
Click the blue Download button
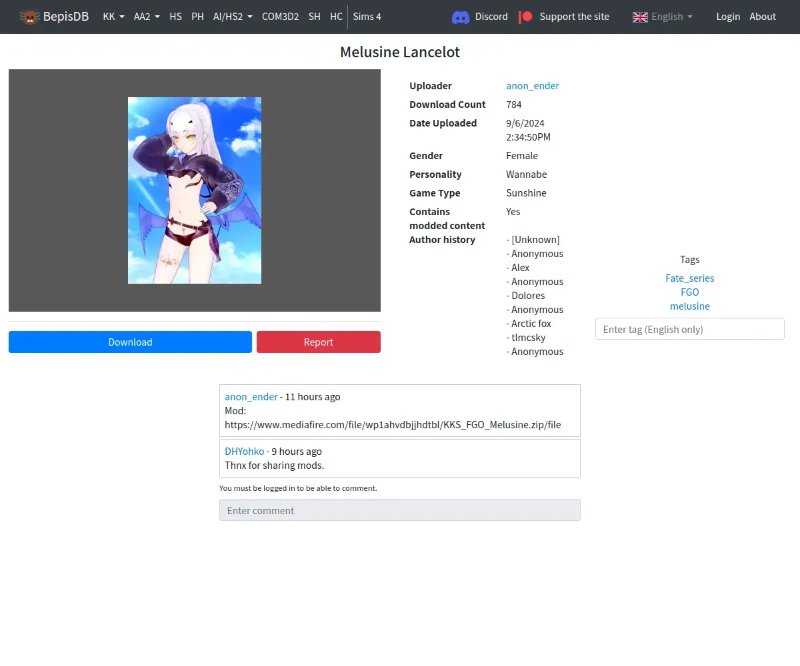click(x=130, y=342)
